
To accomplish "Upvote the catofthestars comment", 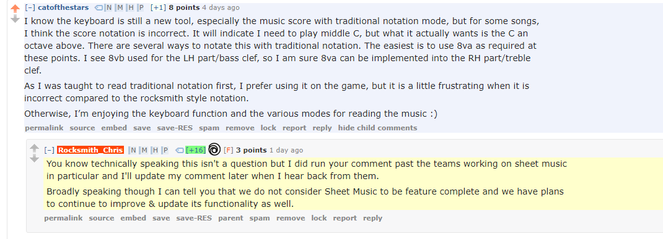I will tap(15, 9).
